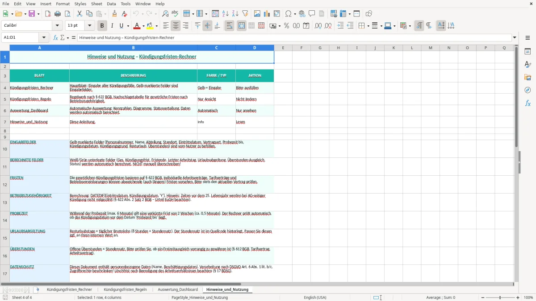This screenshot has height=301, width=536.
Task: Insert an image
Action: pyautogui.click(x=257, y=14)
